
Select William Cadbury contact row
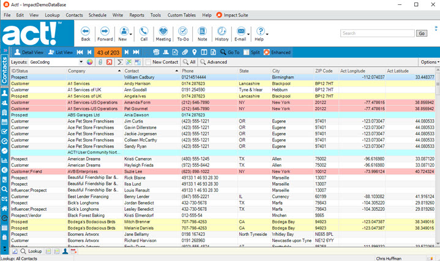[223, 77]
